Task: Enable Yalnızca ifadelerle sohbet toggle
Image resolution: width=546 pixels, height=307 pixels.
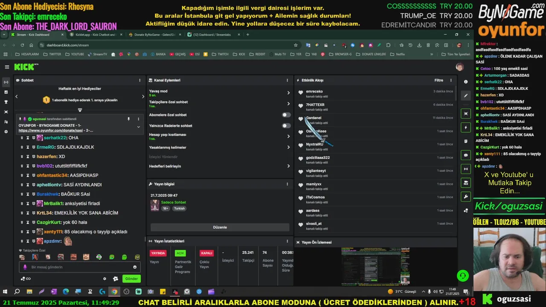Action: (286, 126)
